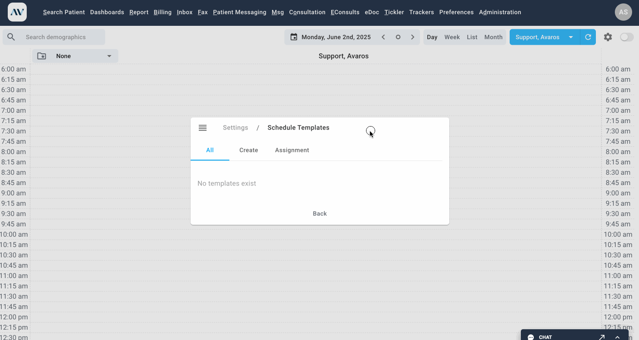Open Search Patient menu
The image size is (639, 340).
tap(64, 12)
